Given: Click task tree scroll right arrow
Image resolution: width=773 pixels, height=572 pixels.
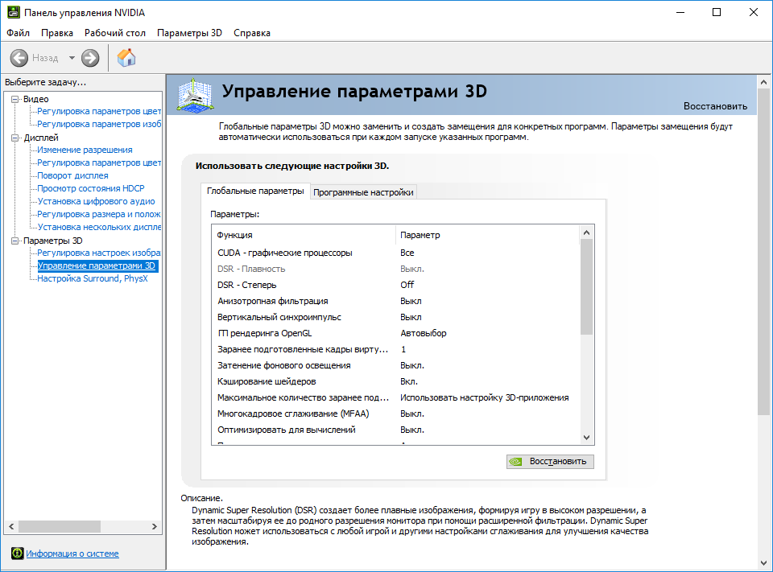Looking at the screenshot, I should click(155, 526).
